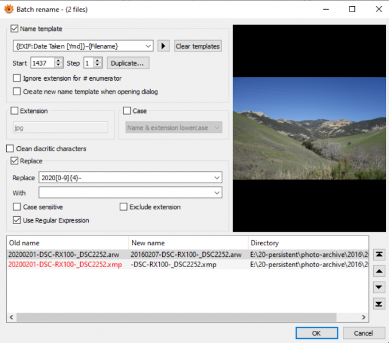Select the DSC2252.xmp file row in red
This screenshot has width=389, height=343.
(x=187, y=265)
